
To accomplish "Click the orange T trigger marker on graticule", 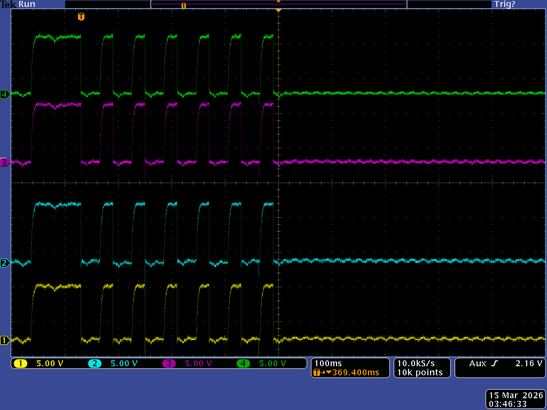I will (81, 17).
